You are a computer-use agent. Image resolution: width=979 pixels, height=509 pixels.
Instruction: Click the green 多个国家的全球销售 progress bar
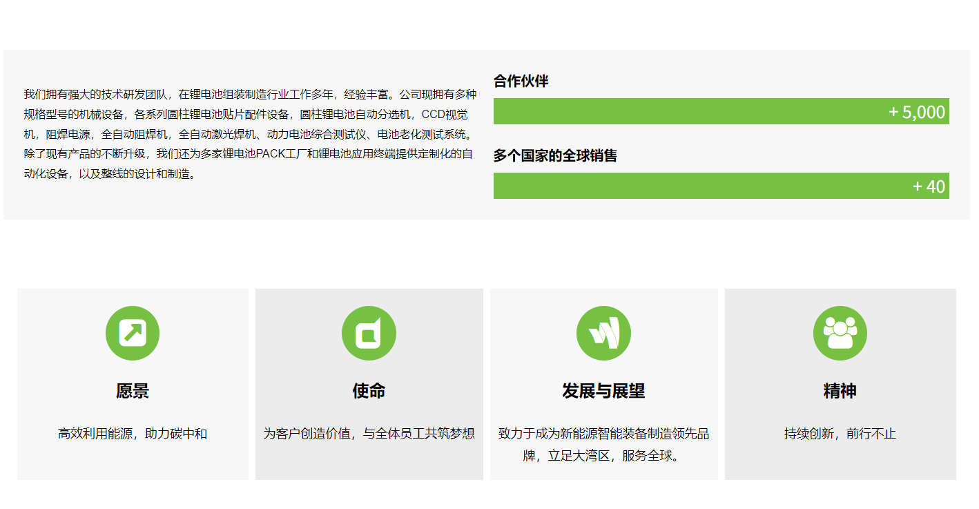click(x=690, y=186)
